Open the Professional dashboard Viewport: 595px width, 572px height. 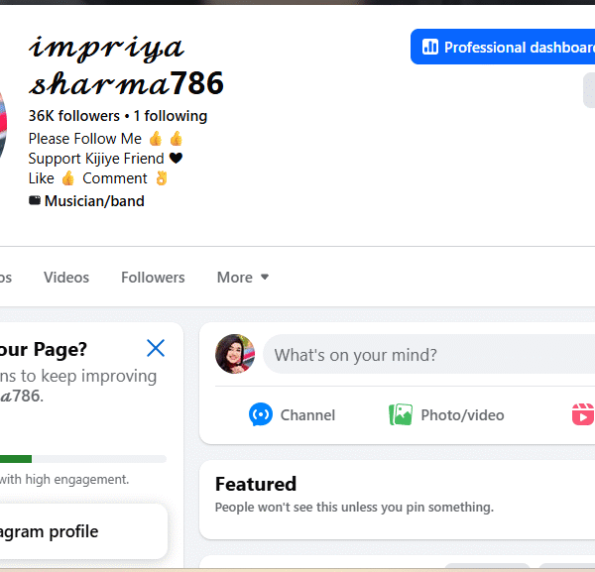coord(503,47)
